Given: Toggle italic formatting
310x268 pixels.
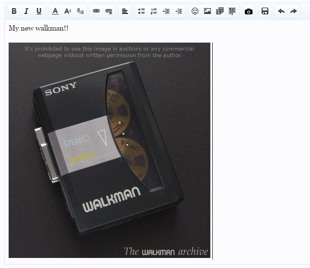Looking at the screenshot, I should coord(26,11).
